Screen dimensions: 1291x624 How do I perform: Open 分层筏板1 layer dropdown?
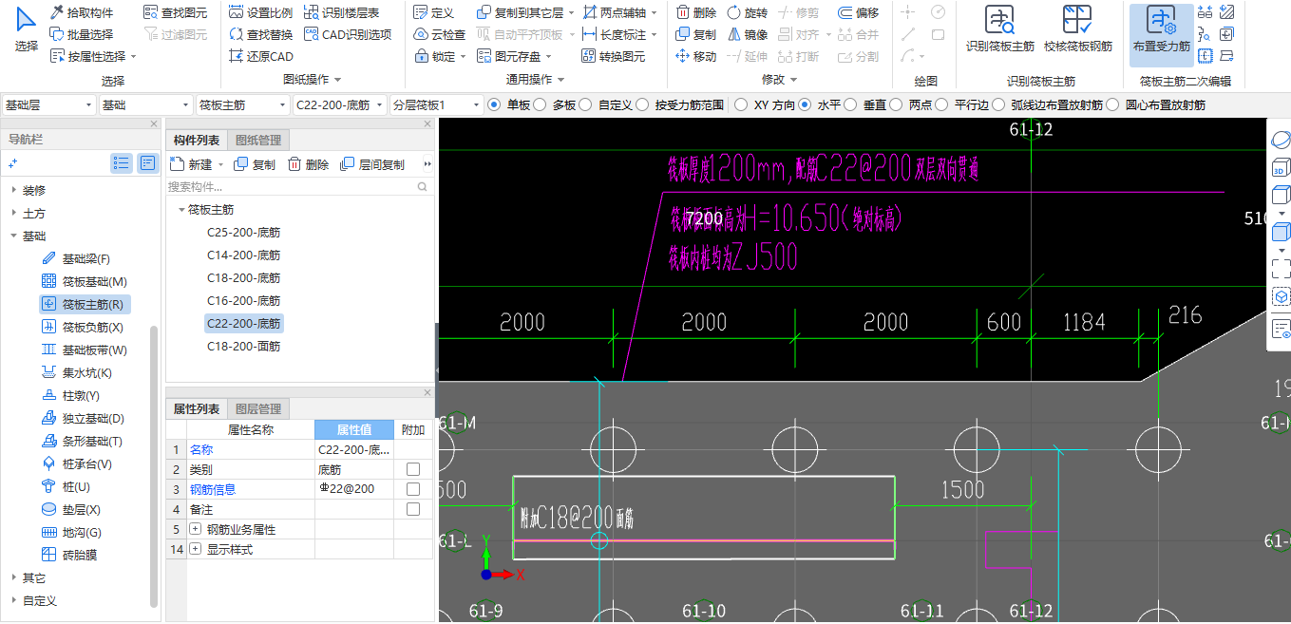coord(437,105)
